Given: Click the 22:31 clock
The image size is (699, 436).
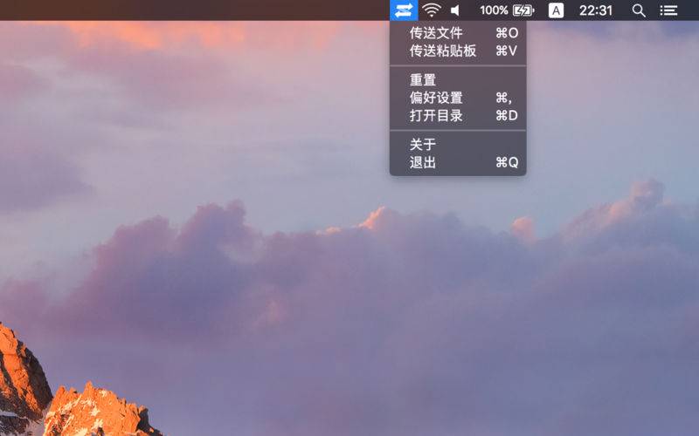Looking at the screenshot, I should [596, 10].
